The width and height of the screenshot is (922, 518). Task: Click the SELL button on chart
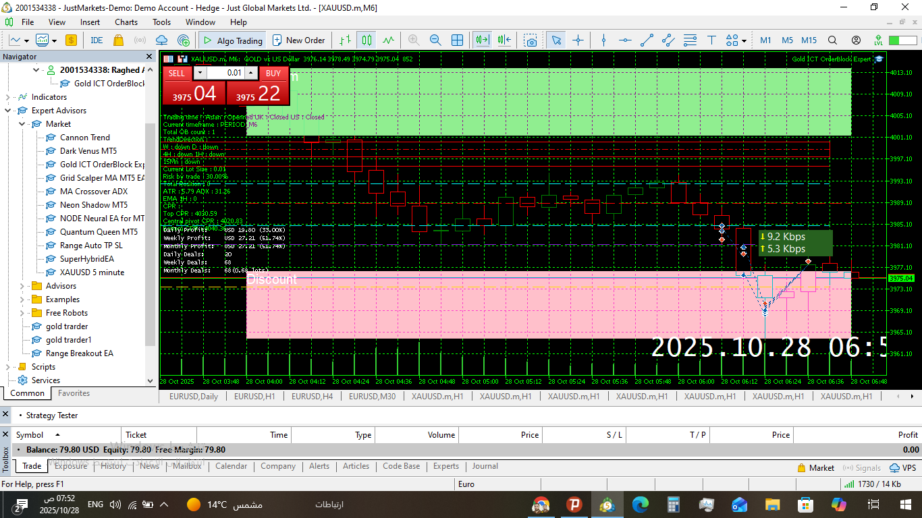pyautogui.click(x=176, y=74)
